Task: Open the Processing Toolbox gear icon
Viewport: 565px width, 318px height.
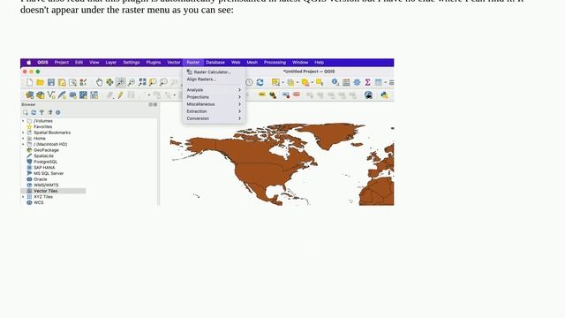Action: coord(357,82)
